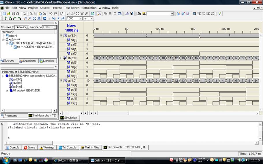Image resolution: width=263 pixels, height=164 pixels.
Task: Print with the printer toolbar icon
Action: pyautogui.click(x=24, y=14)
